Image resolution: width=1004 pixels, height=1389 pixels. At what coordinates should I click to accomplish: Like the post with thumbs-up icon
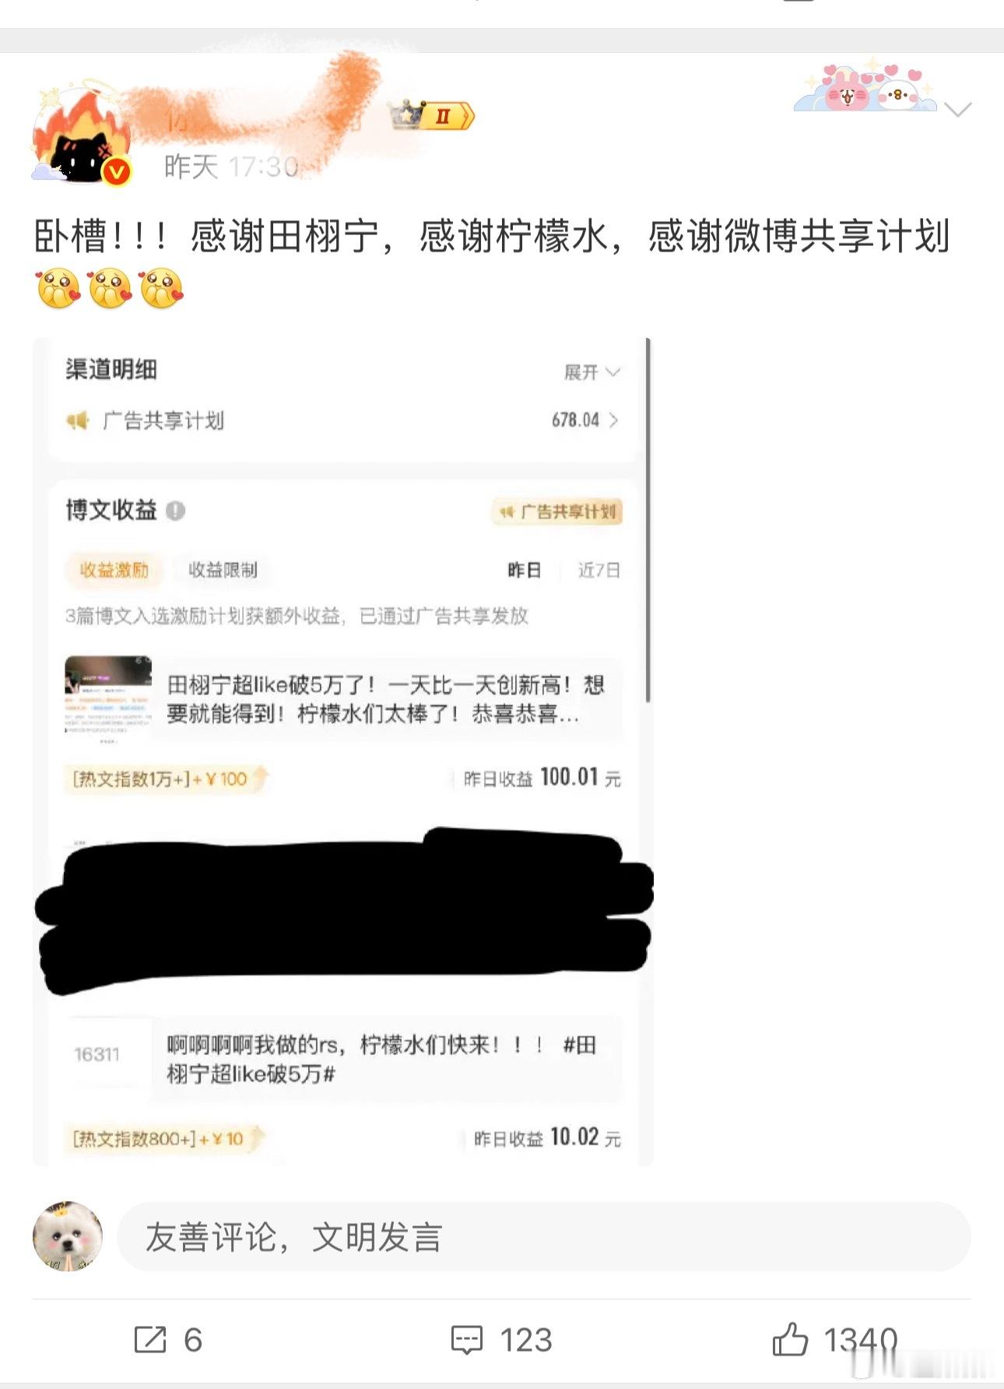[x=790, y=1339]
